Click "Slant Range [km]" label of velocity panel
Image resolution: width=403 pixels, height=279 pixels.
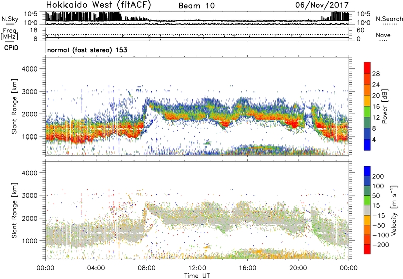(14, 211)
